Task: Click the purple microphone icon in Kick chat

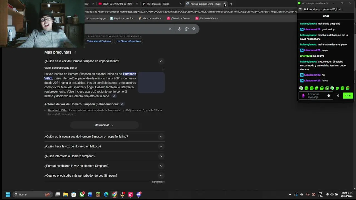Action: tap(303, 96)
